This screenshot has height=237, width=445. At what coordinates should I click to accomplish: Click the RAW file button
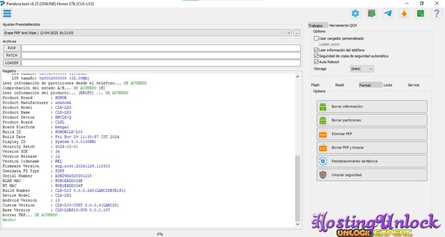pyautogui.click(x=12, y=48)
